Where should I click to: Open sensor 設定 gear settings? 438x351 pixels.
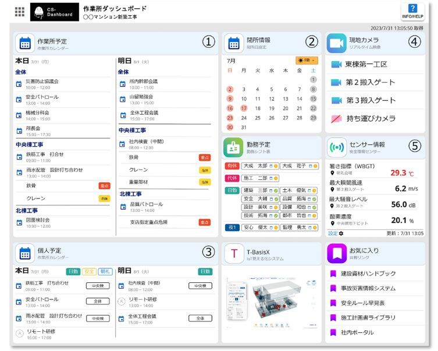[x=334, y=233]
